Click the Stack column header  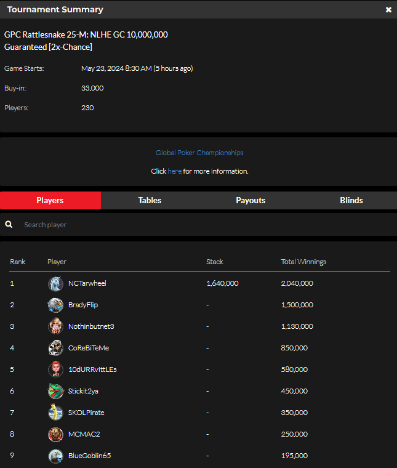click(215, 262)
